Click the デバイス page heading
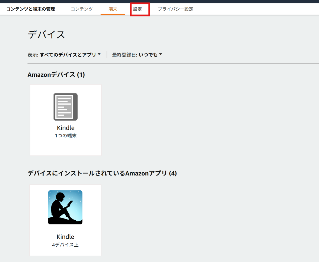319x262 pixels. click(46, 35)
